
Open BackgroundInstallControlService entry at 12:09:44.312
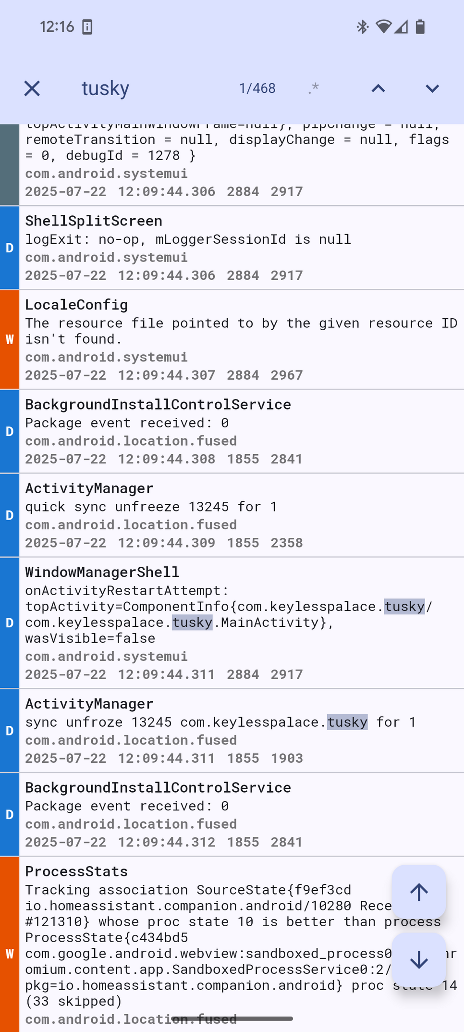tap(240, 814)
